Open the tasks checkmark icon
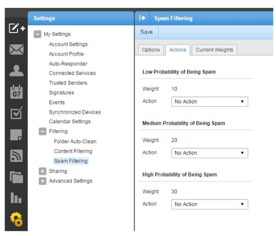276x236 pixels. click(x=17, y=113)
